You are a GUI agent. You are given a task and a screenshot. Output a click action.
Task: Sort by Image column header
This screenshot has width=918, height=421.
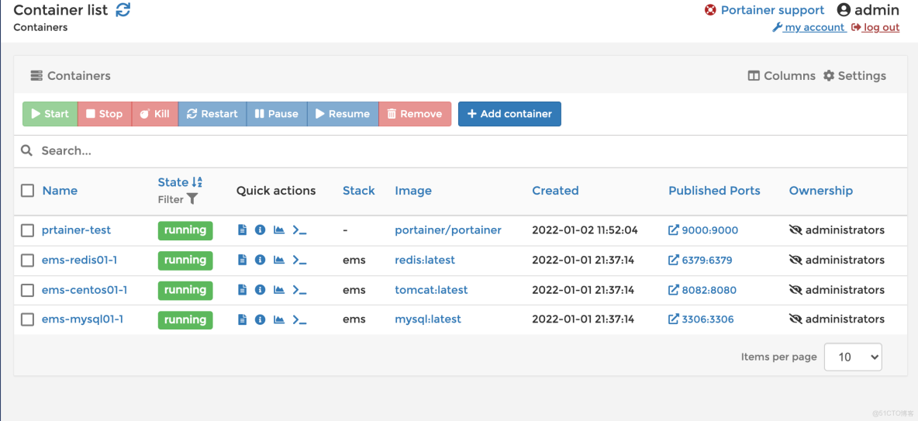tap(413, 190)
